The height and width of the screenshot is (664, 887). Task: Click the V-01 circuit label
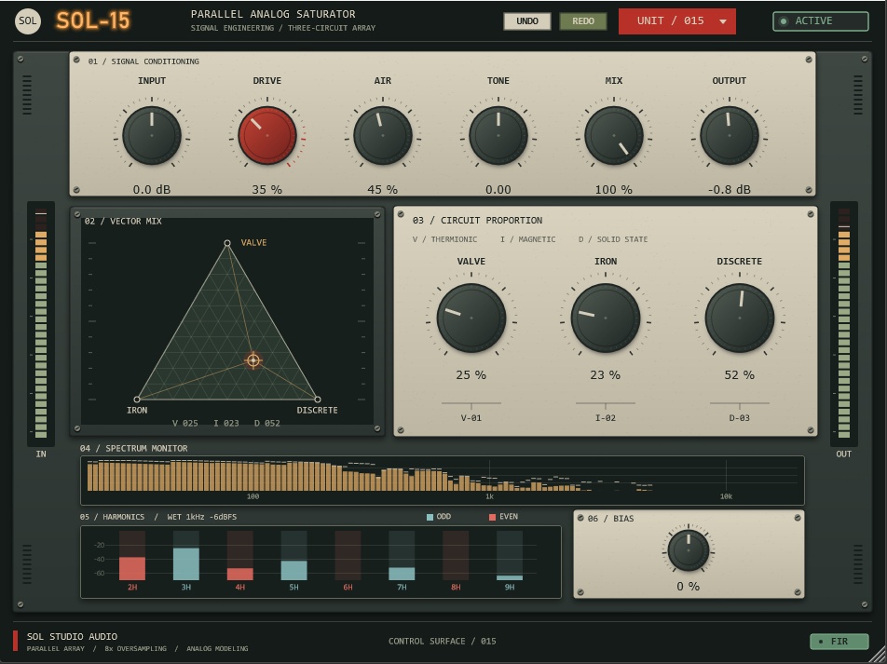[471, 418]
